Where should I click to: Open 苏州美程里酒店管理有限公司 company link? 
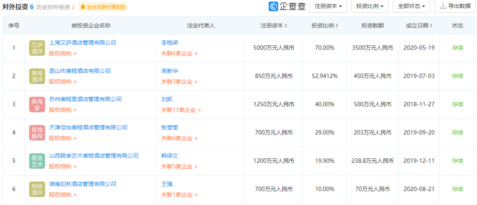[86, 99]
